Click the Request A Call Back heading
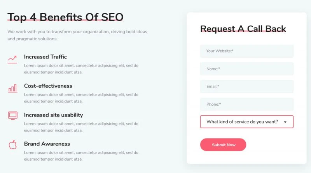The height and width of the screenshot is (173, 311). point(243,29)
